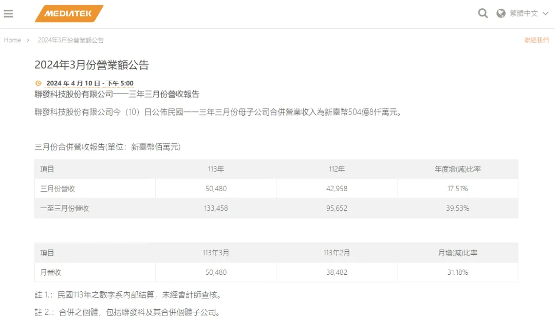Click the breadcrumb chevron after Home

(28, 40)
